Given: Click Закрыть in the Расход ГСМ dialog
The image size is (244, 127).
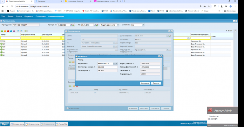Looking at the screenshot, I should pyautogui.click(x=156, y=83).
